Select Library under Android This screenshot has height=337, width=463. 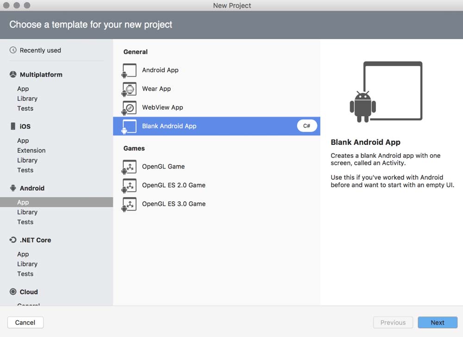27,212
